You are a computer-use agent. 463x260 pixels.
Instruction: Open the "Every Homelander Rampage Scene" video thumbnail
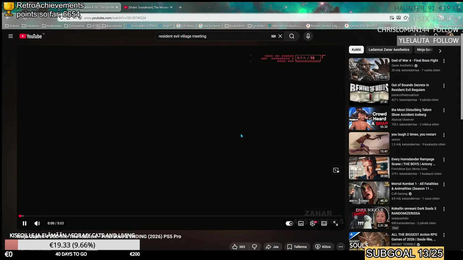(x=369, y=168)
